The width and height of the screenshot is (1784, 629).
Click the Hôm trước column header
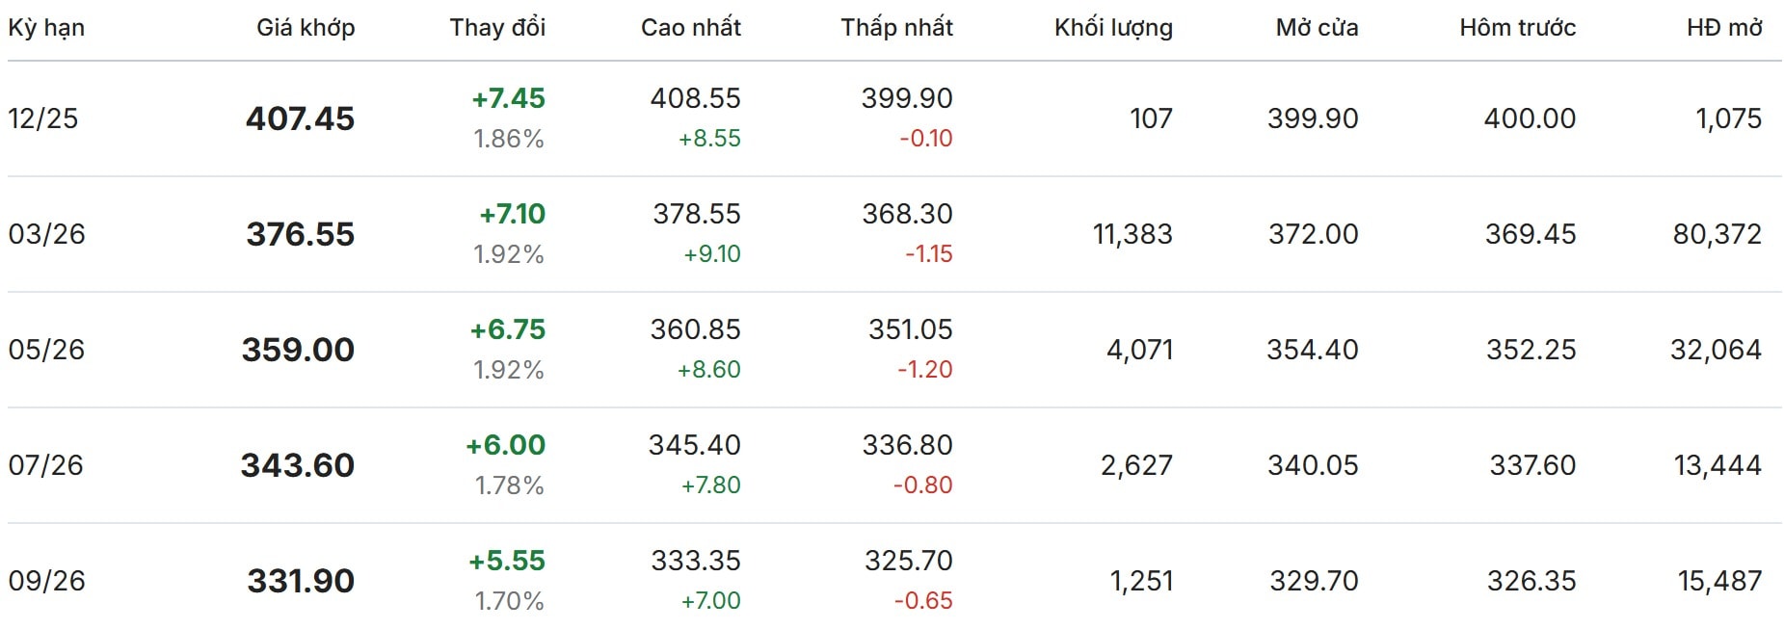(1517, 28)
